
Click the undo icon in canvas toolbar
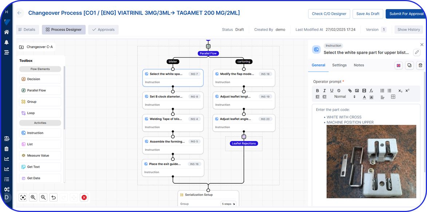(x=54, y=197)
